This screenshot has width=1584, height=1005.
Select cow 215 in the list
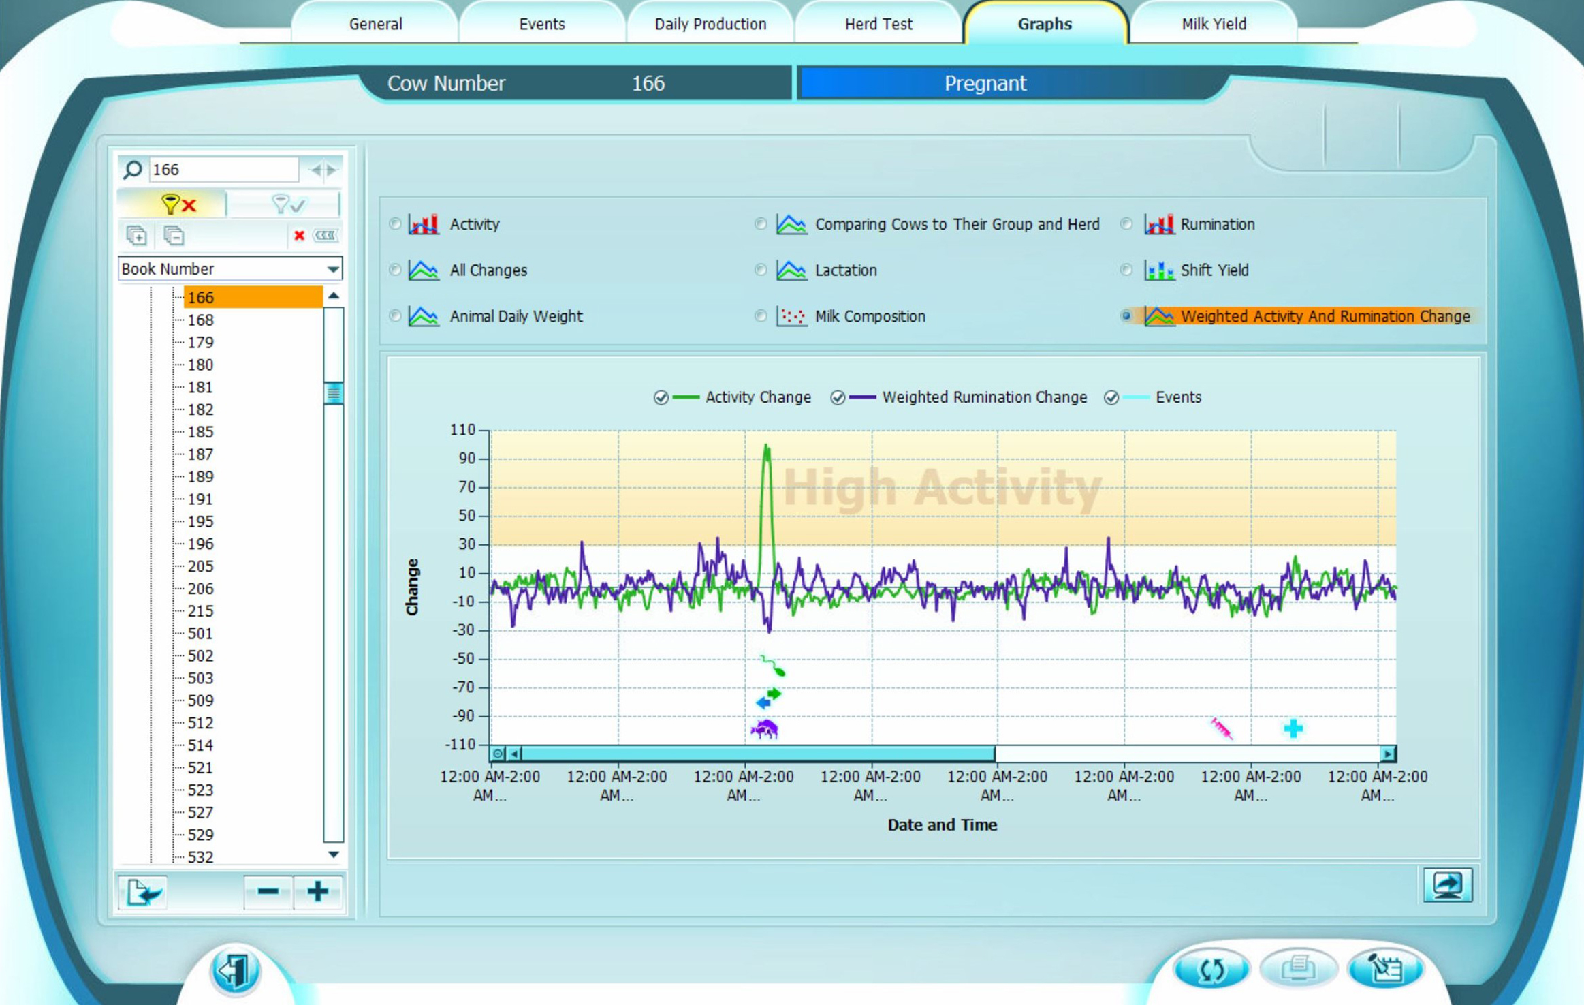[201, 611]
